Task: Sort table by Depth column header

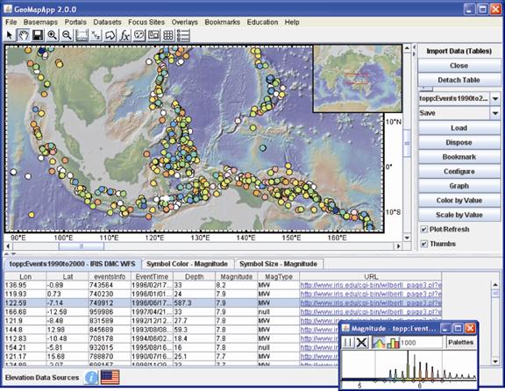Action: point(195,277)
